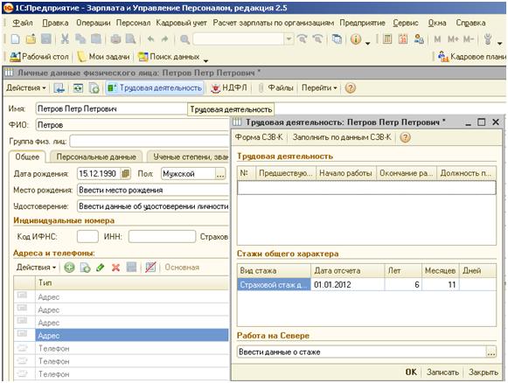
Task: Open Поиск данных
Action: [169, 57]
